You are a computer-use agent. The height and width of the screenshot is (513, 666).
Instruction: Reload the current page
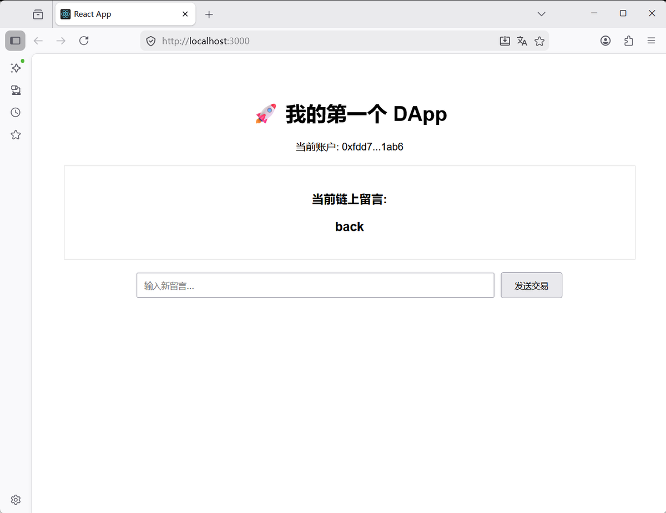point(84,41)
